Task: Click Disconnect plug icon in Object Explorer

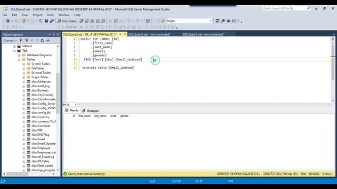Action: (26, 40)
